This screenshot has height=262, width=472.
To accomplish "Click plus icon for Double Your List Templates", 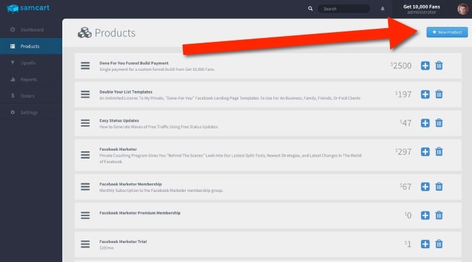I will (x=425, y=94).
